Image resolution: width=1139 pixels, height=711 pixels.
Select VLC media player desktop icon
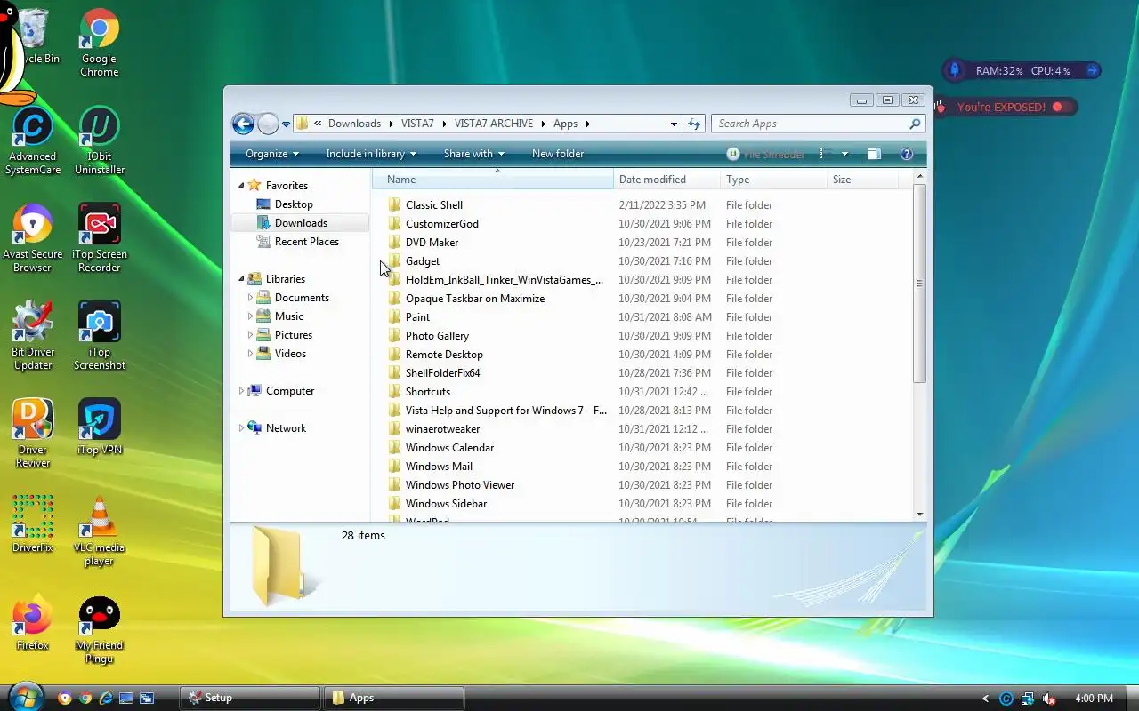click(x=99, y=531)
